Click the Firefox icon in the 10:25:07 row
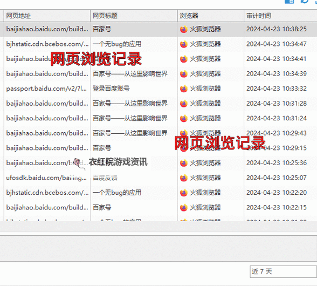Viewport: 317px width, 286px height. click(x=184, y=178)
